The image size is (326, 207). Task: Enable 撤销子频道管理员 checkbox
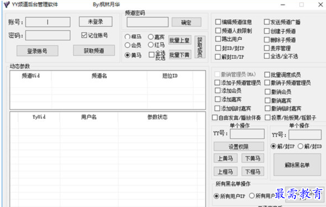point(267,83)
